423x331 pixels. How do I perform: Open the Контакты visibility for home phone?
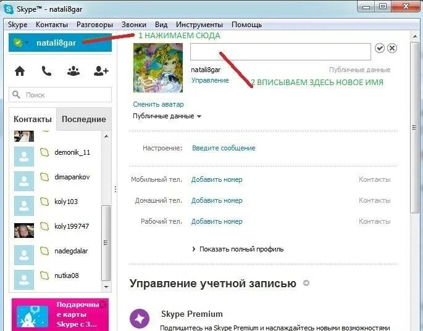pos(374,201)
